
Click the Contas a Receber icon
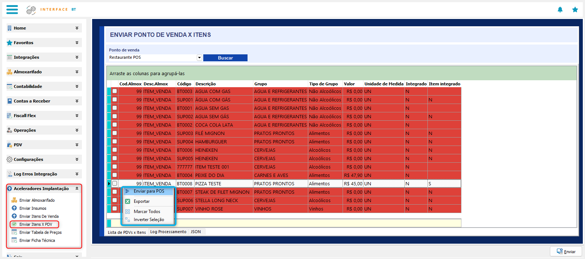(10, 101)
